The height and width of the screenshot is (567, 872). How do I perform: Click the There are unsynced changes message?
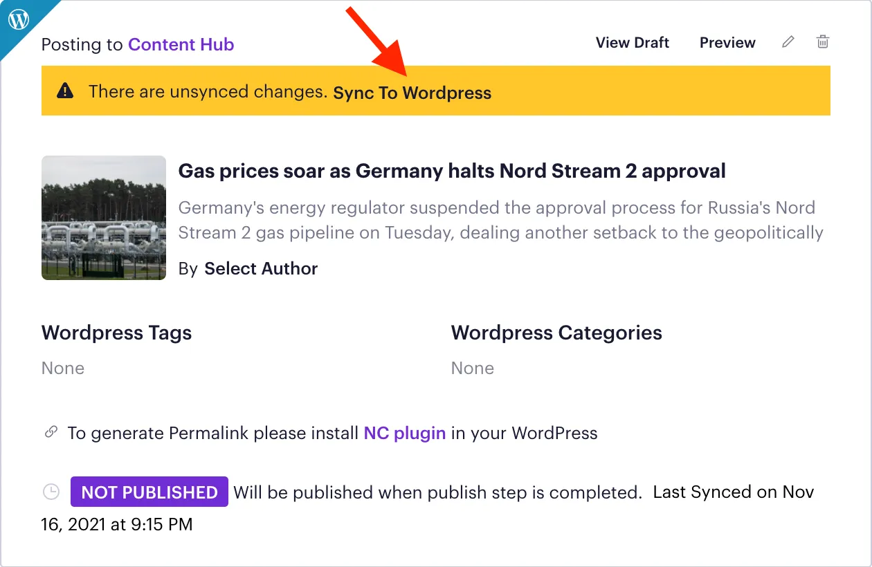click(208, 91)
